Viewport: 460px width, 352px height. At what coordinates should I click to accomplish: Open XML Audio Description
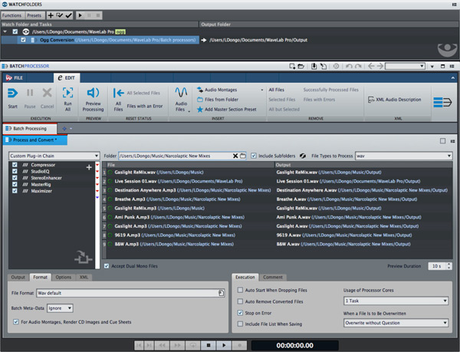395,100
